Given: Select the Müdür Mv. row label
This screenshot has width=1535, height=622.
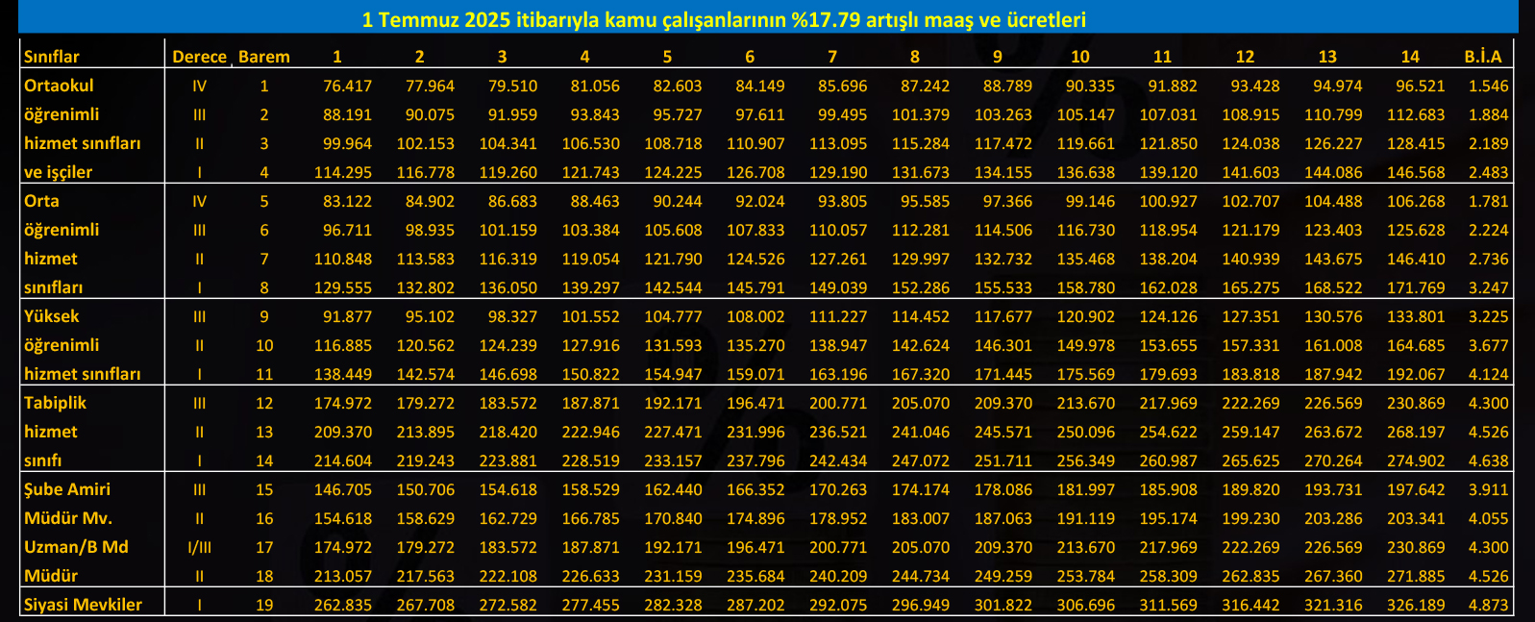Looking at the screenshot, I should pos(68,518).
